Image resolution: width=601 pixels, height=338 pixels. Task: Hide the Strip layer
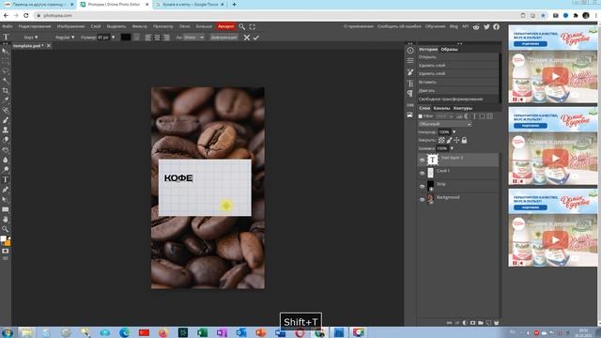point(422,186)
